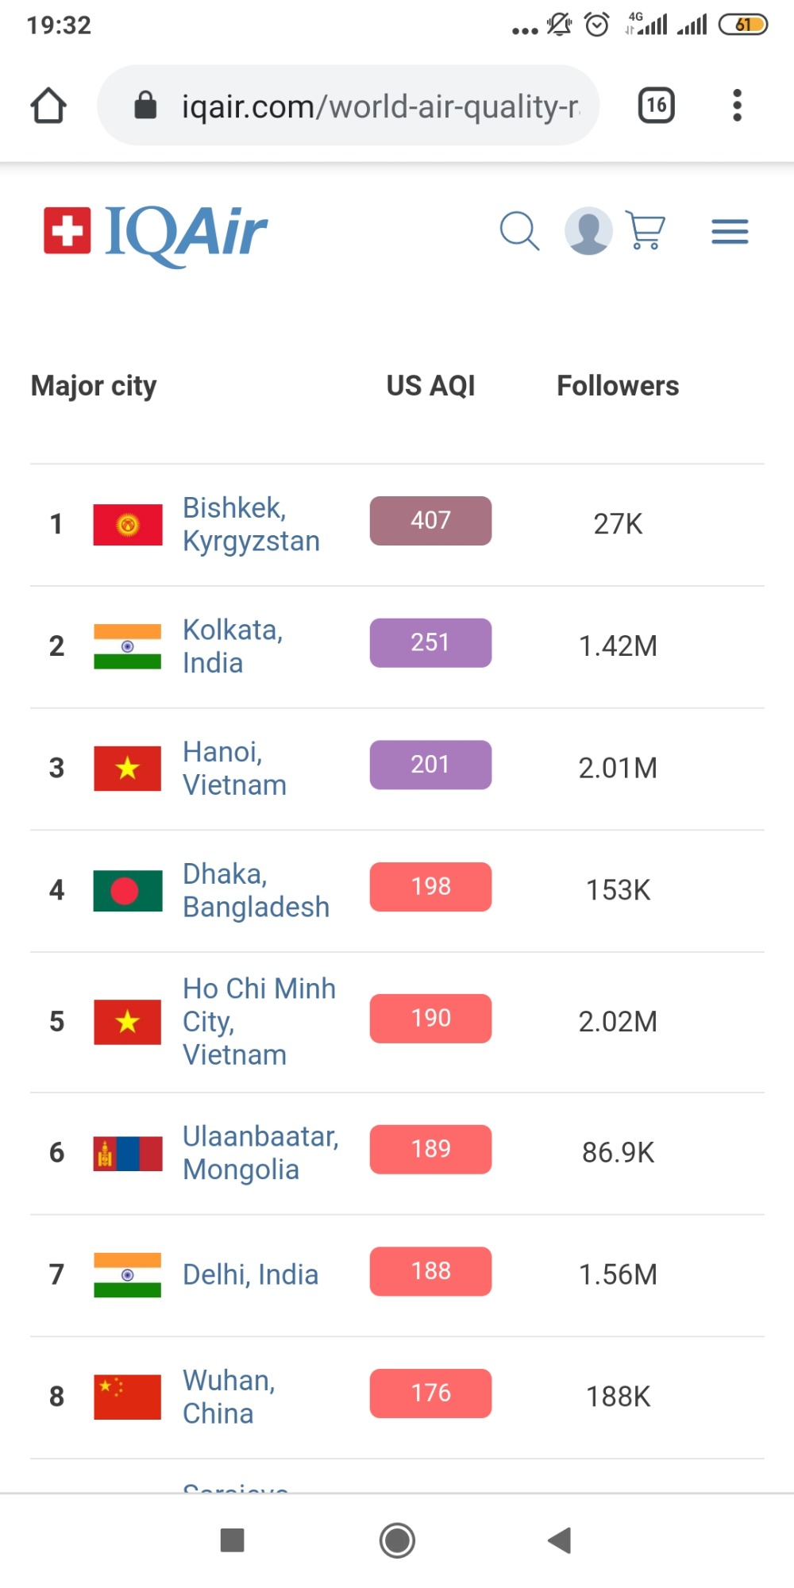Open the Kolkata, India link
This screenshot has width=794, height=1588.
click(x=232, y=646)
